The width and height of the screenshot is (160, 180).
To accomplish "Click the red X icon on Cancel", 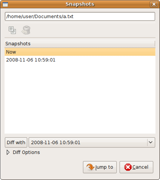I will (x=128, y=167).
